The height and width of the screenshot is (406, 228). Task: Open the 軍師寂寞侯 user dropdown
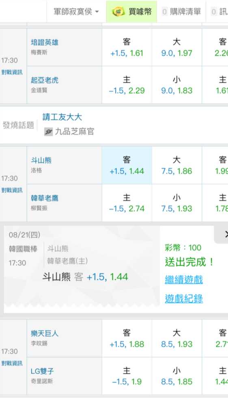tap(76, 11)
